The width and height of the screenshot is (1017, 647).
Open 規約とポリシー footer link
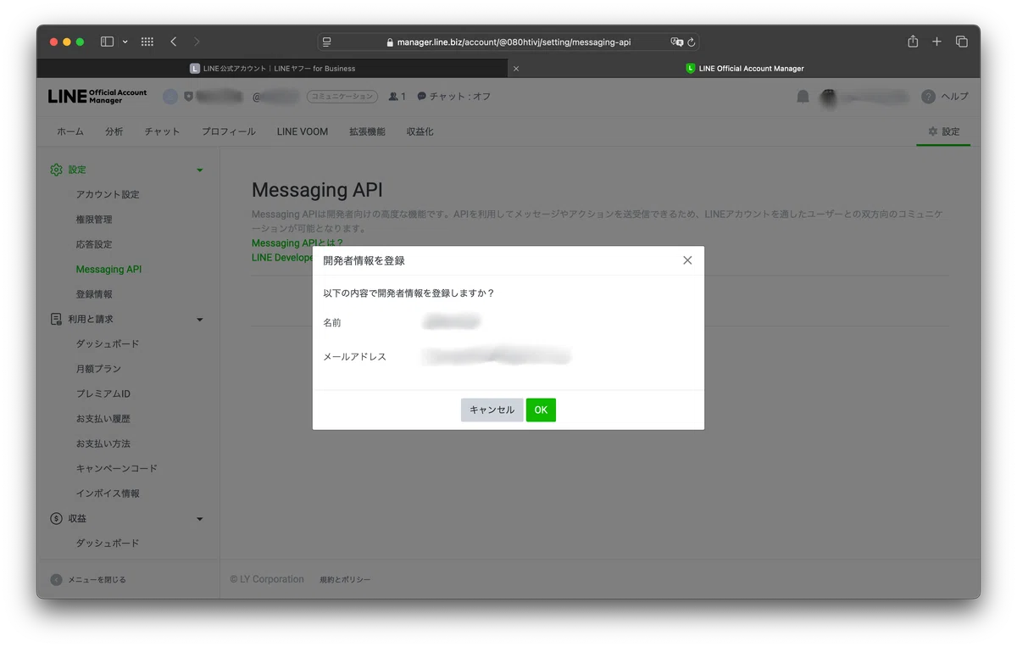pyautogui.click(x=345, y=580)
